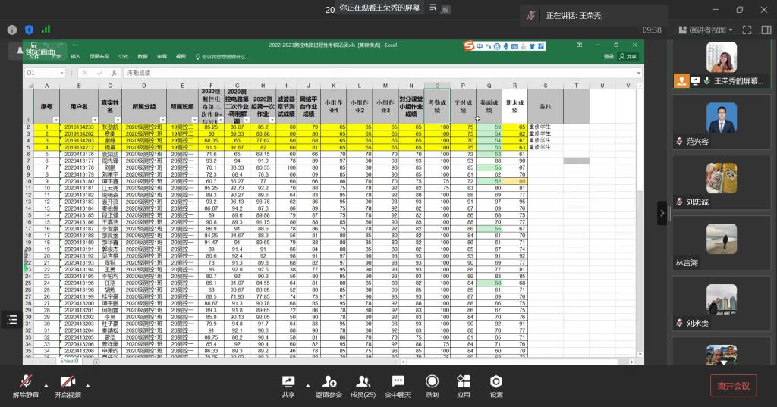Turn on camera with 开启视频

click(x=67, y=386)
